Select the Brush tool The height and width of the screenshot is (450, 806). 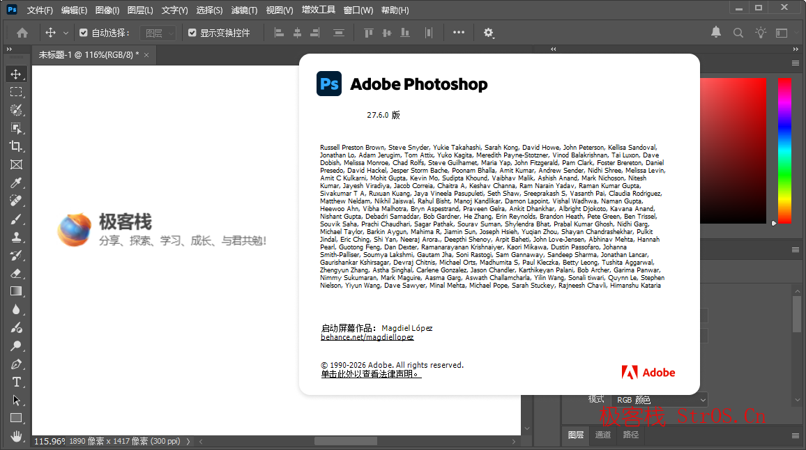[x=16, y=219]
